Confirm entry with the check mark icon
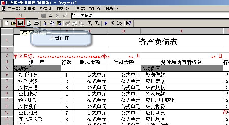The width and height of the screenshot is (229, 125). click(x=65, y=15)
